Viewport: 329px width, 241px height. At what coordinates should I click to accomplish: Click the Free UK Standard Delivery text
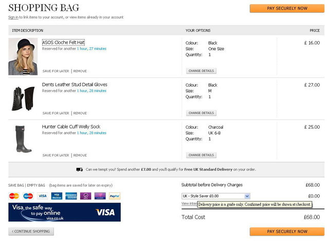tap(208, 169)
